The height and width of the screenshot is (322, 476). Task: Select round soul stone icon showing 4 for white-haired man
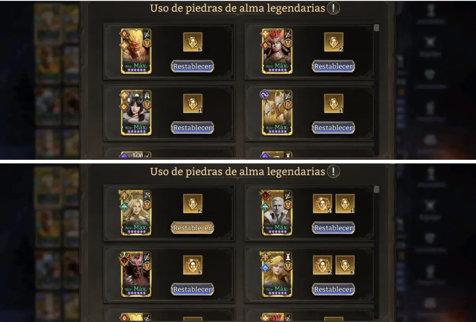tap(322, 204)
